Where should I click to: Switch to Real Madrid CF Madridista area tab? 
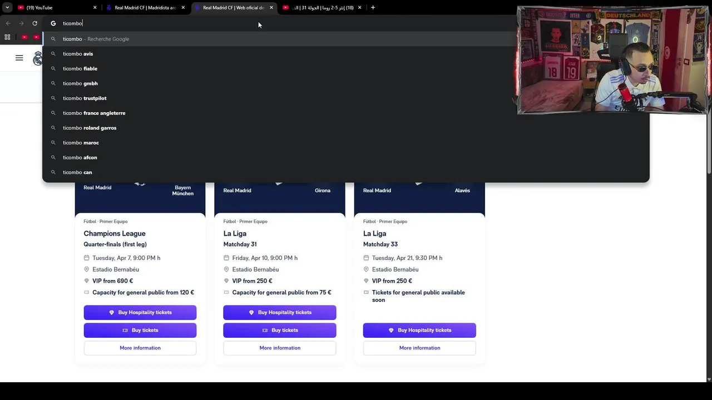tap(145, 8)
